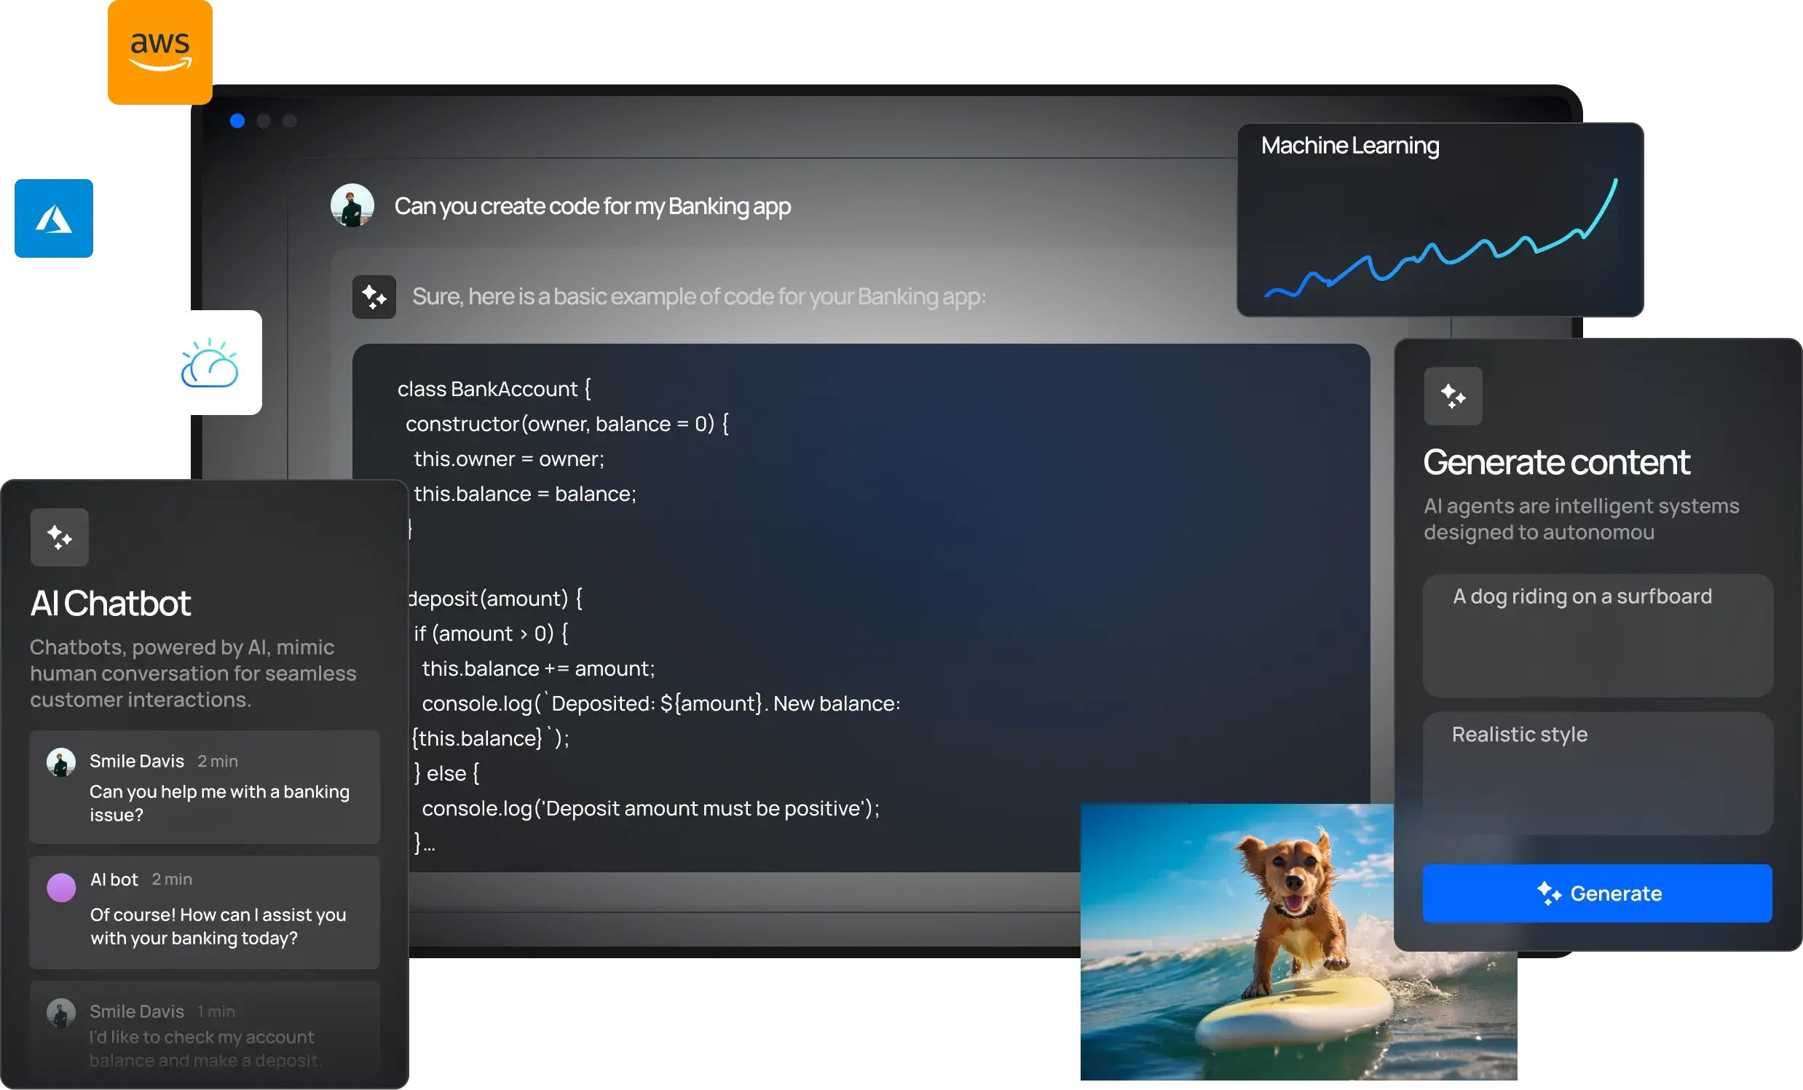
Task: Click the 'AI agents are intelligent systems' description
Action: point(1582,519)
